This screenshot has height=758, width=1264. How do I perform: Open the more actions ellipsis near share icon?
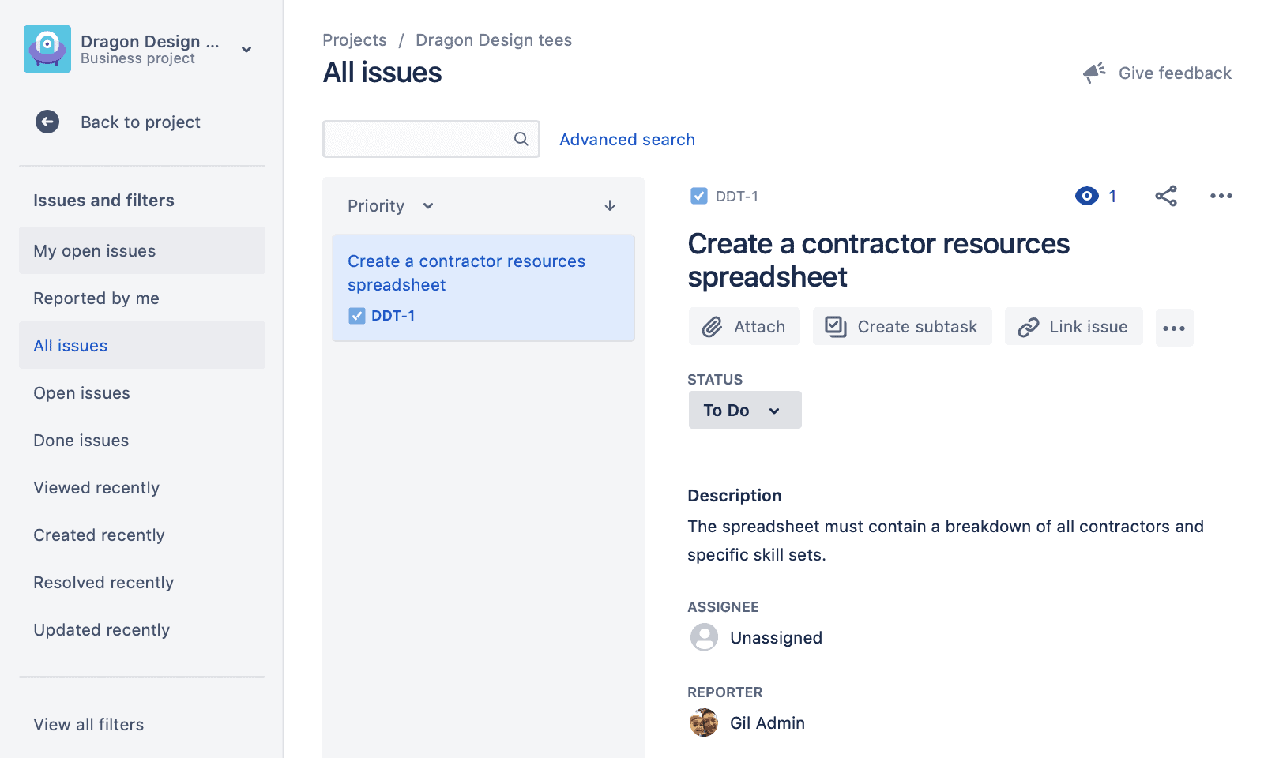coord(1221,196)
